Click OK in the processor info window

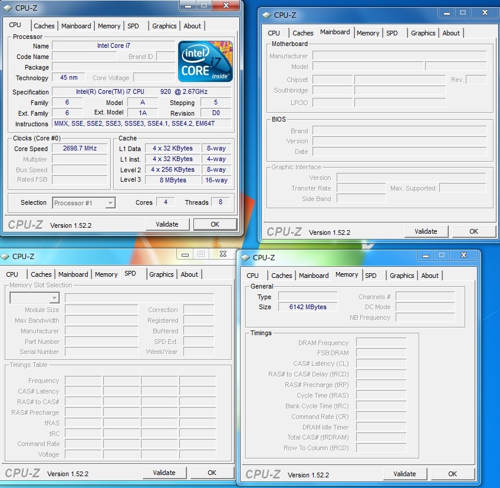(x=215, y=224)
